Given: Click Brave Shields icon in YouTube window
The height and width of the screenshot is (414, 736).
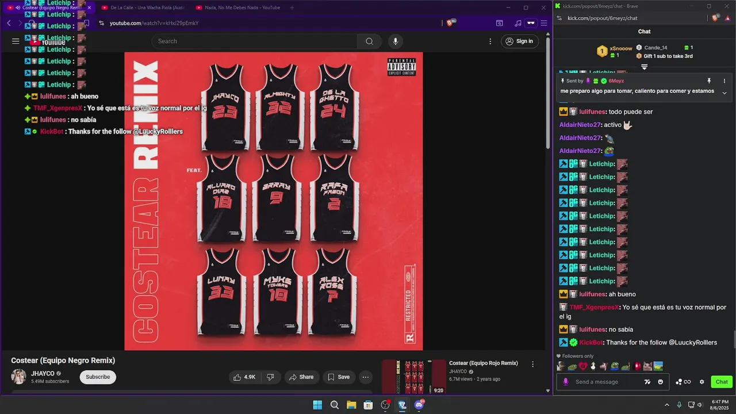Looking at the screenshot, I should click(x=451, y=23).
